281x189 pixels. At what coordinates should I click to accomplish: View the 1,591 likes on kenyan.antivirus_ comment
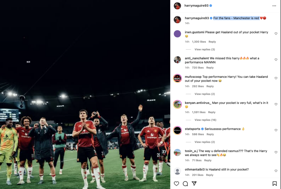pos(199,112)
